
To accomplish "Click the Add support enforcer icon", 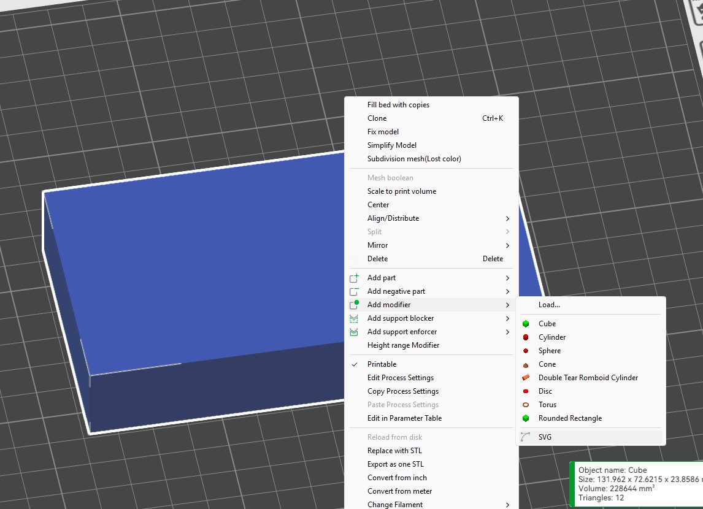I will click(354, 332).
